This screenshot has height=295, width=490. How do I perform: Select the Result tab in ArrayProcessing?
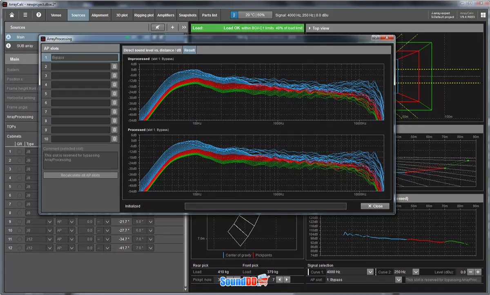pyautogui.click(x=189, y=50)
